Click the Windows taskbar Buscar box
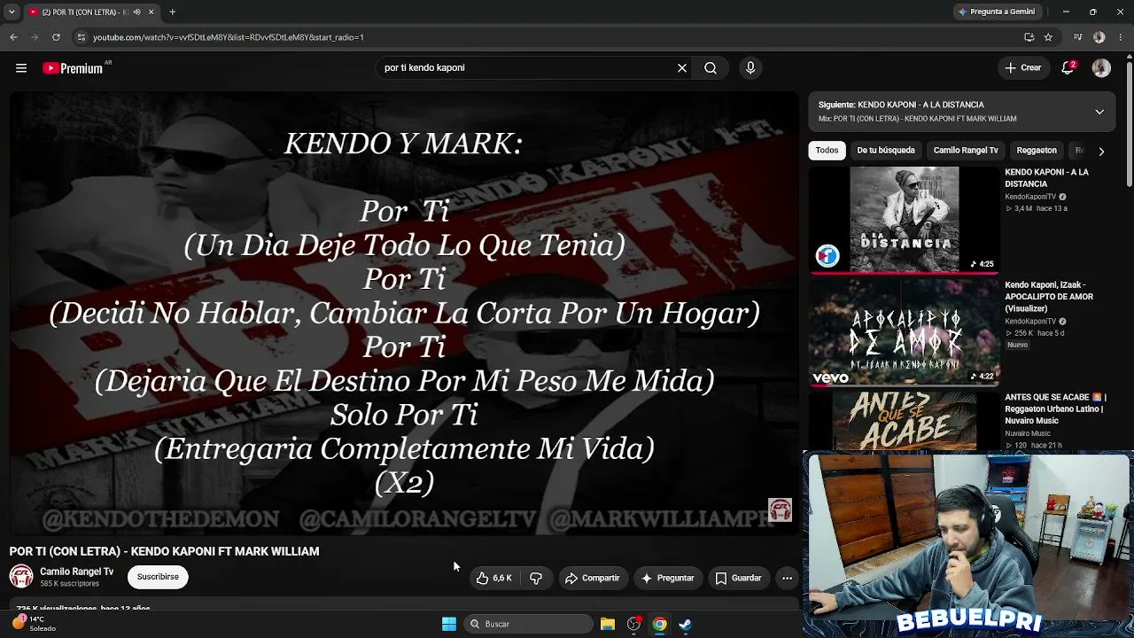 tap(527, 624)
